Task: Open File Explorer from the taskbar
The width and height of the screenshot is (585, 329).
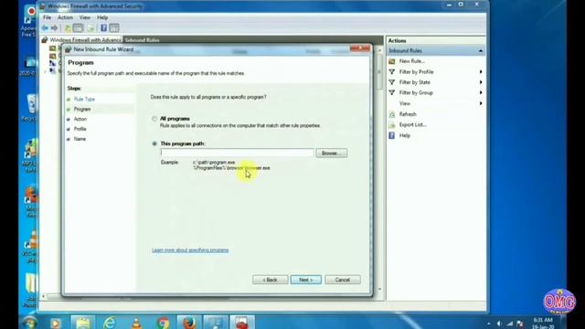Action: (83, 323)
